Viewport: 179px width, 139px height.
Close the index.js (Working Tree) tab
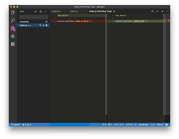tap(114, 11)
